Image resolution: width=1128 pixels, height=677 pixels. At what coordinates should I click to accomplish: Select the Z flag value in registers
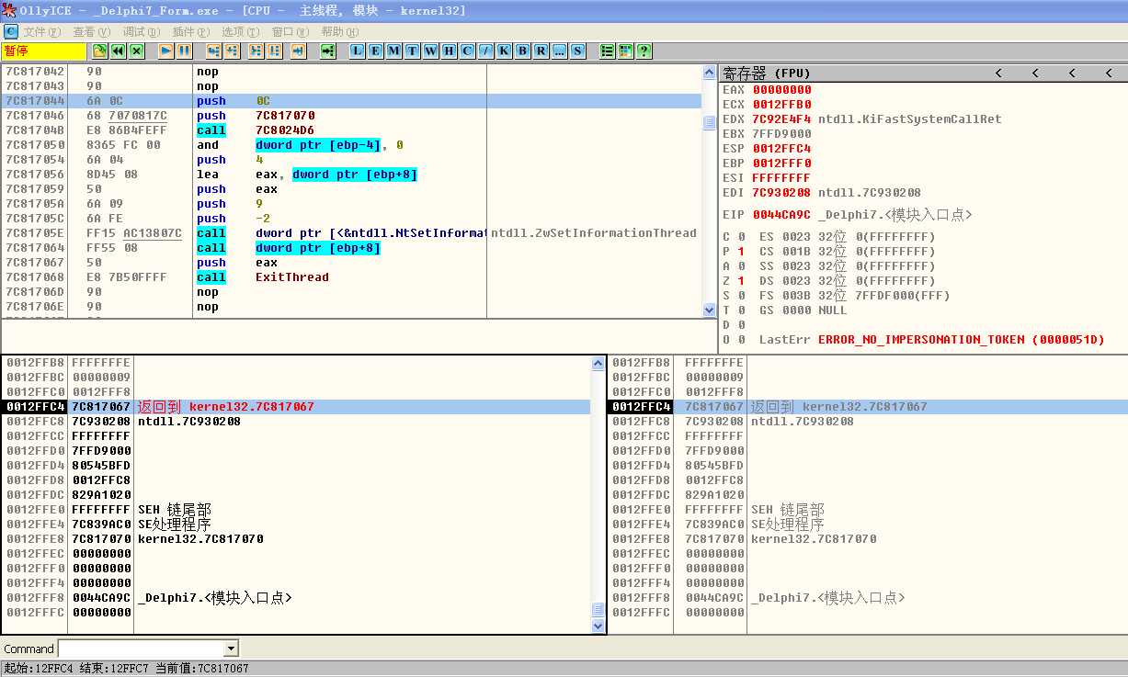point(741,281)
